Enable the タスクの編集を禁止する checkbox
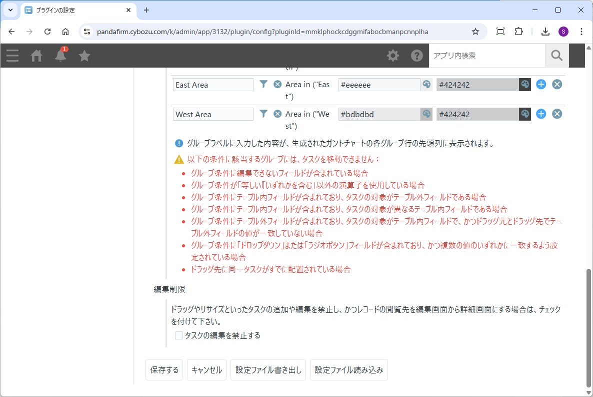Image resolution: width=593 pixels, height=397 pixels. point(179,335)
